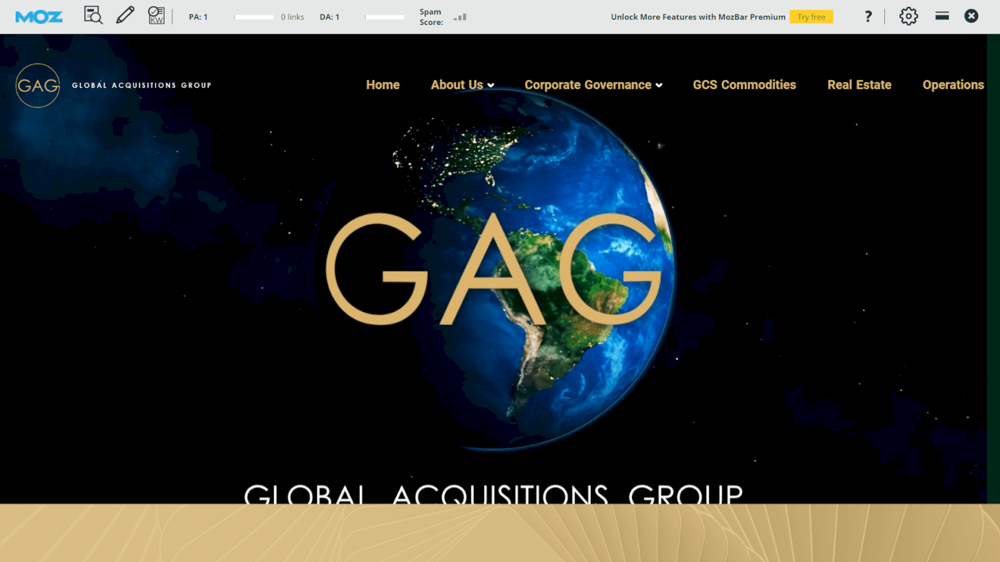This screenshot has height=562, width=1000.
Task: Expand the About Us dropdown arrow
Action: click(491, 86)
